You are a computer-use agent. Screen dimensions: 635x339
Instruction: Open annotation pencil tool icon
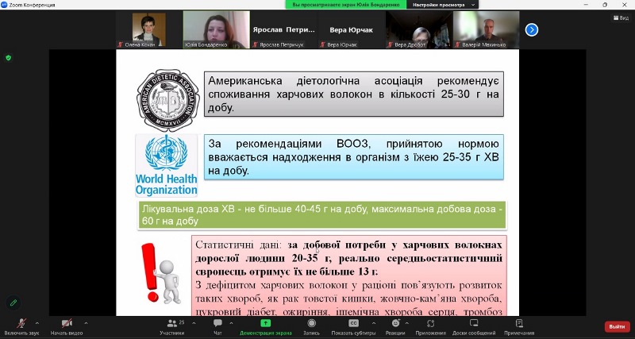click(13, 302)
